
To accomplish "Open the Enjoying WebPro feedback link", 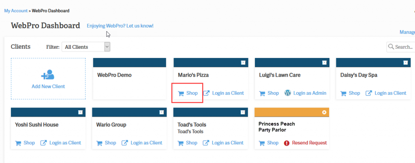I will point(120,26).
